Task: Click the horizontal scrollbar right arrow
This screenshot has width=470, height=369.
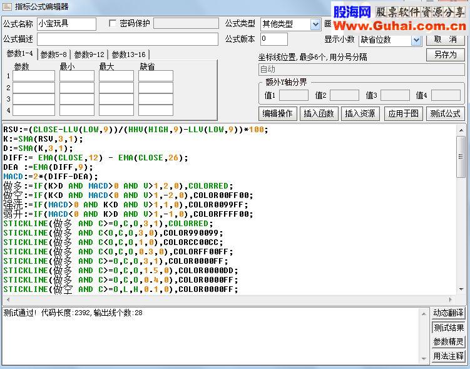Action: point(450,299)
